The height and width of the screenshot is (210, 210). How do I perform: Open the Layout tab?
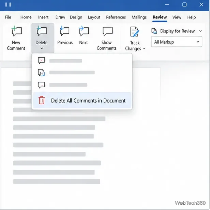[x=94, y=17]
